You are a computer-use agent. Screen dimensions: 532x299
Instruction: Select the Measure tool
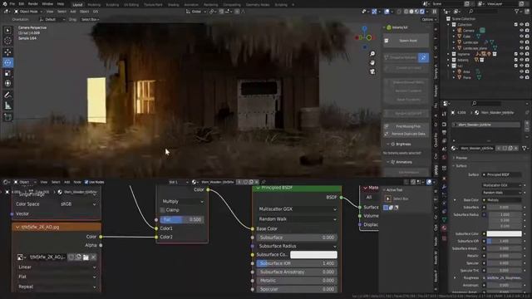(7, 105)
